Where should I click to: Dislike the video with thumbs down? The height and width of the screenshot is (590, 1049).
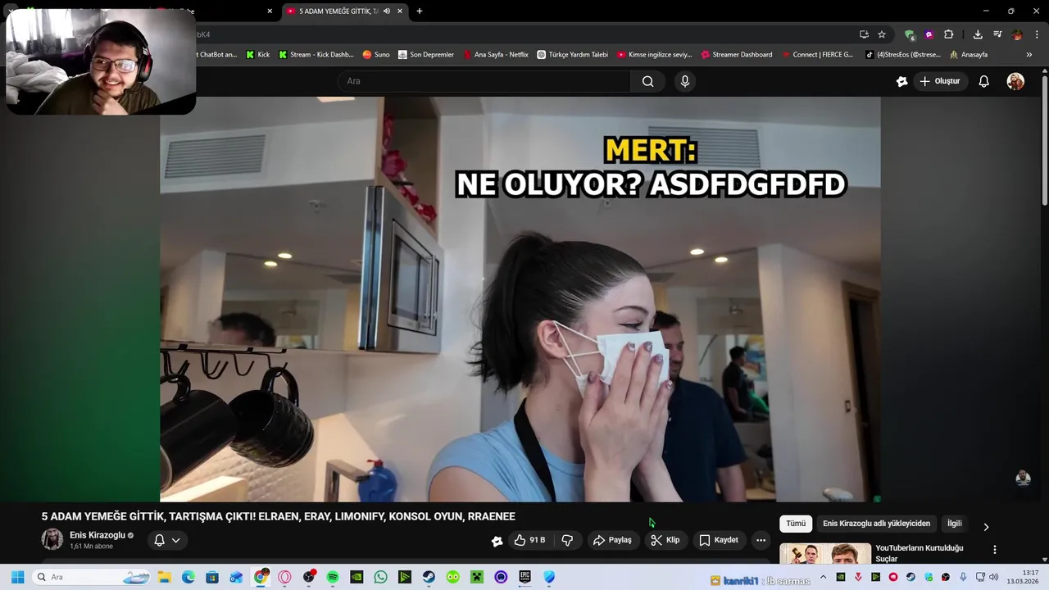pyautogui.click(x=567, y=540)
